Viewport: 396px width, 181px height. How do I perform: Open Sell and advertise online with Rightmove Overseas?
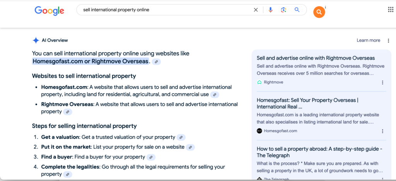[x=316, y=58]
